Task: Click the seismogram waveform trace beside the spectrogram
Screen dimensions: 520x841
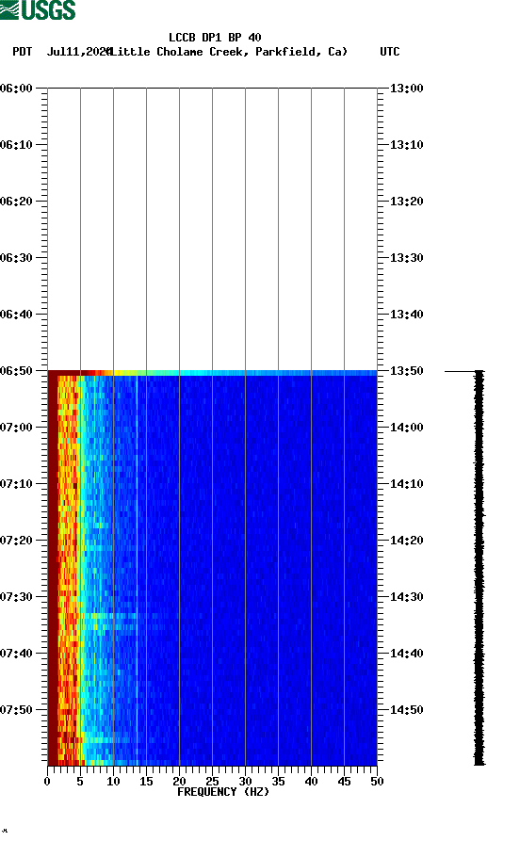Action: [479, 568]
